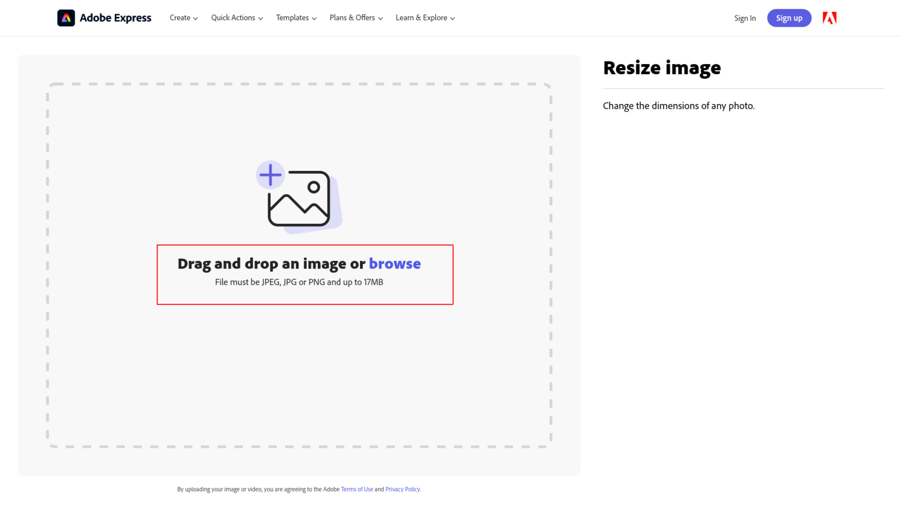This screenshot has height=506, width=900.
Task: Click the browse link to upload
Action: tap(395, 264)
